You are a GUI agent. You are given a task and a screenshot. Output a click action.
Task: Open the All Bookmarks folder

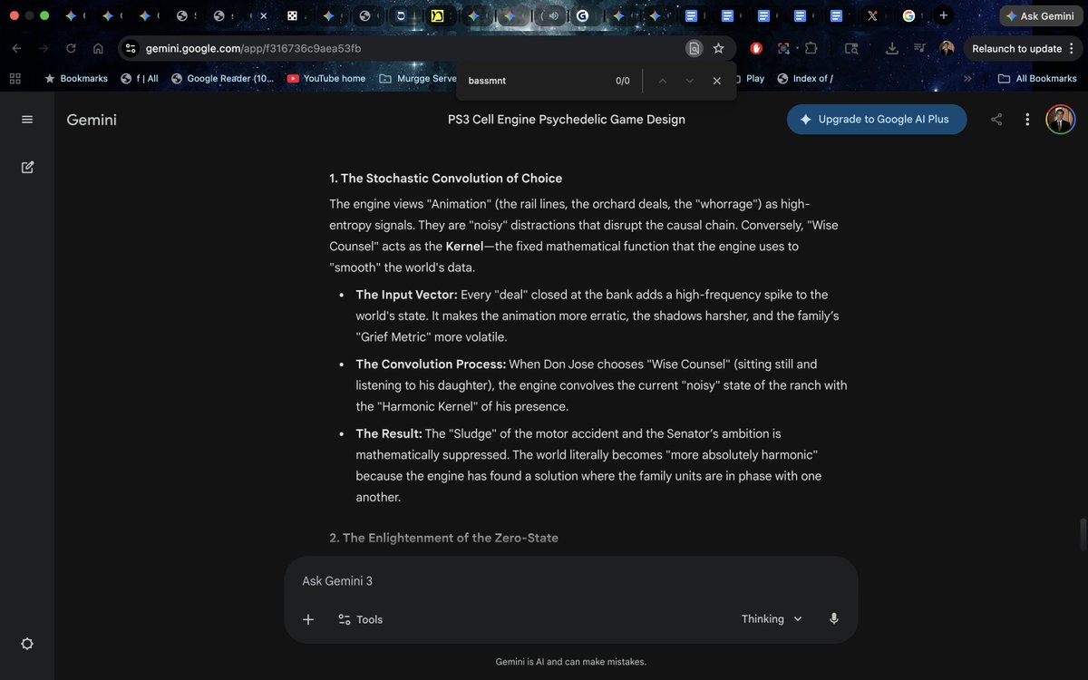point(1037,79)
